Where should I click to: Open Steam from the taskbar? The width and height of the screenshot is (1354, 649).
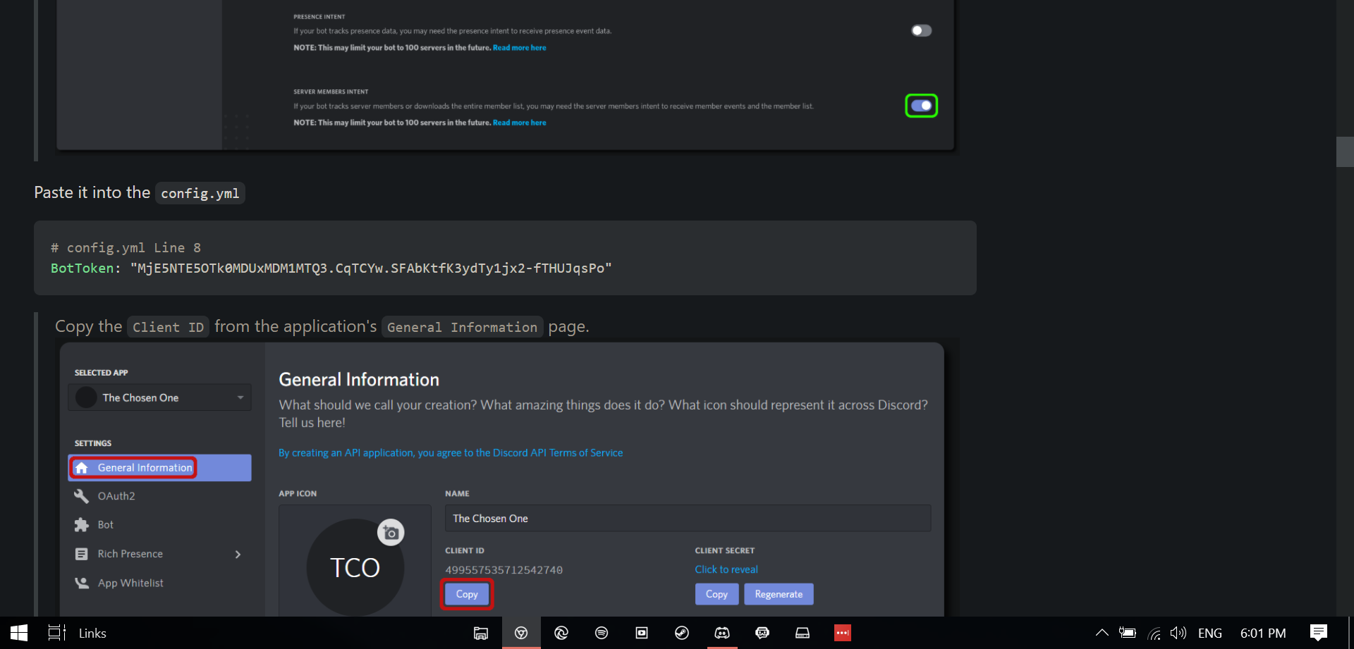(682, 633)
